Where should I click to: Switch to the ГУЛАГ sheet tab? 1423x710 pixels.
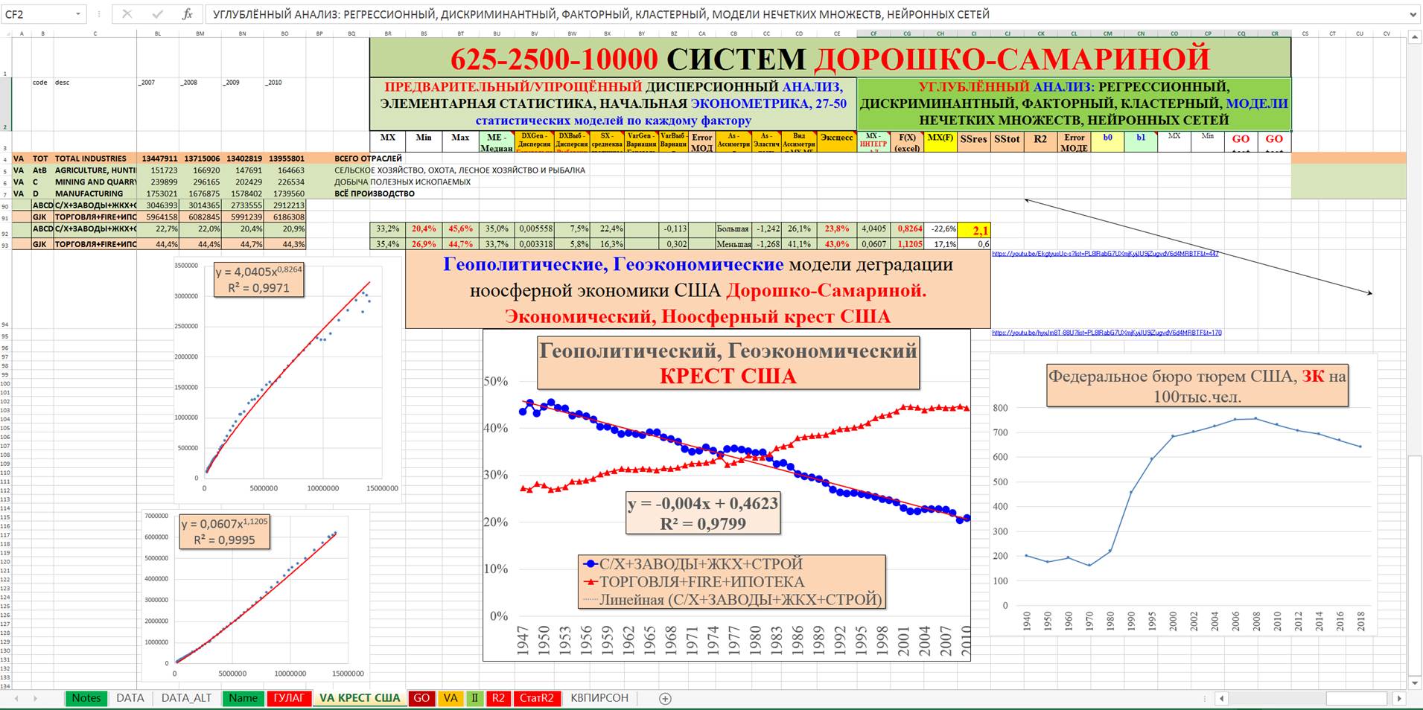pos(288,698)
